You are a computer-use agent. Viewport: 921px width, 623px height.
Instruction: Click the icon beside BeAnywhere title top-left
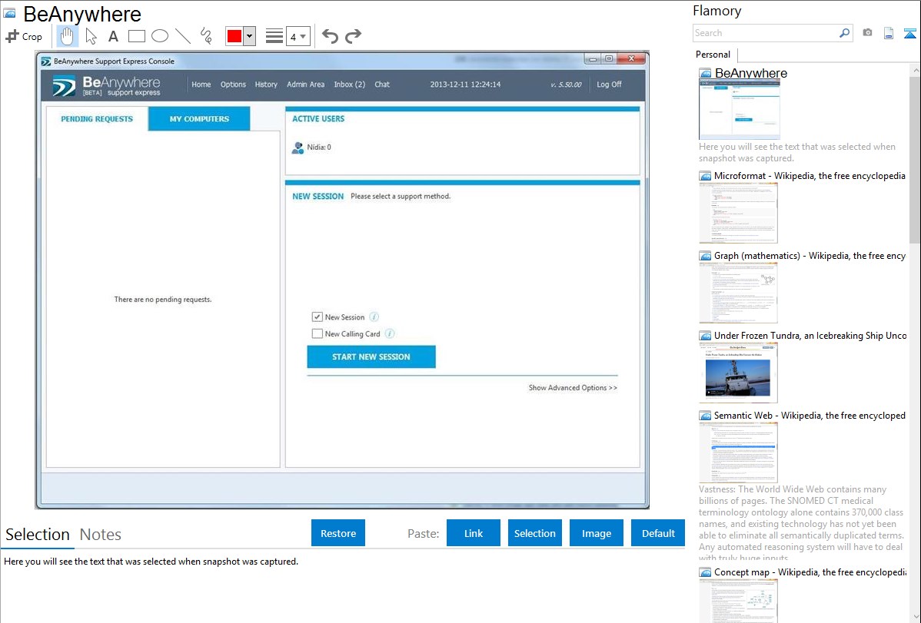coord(9,13)
